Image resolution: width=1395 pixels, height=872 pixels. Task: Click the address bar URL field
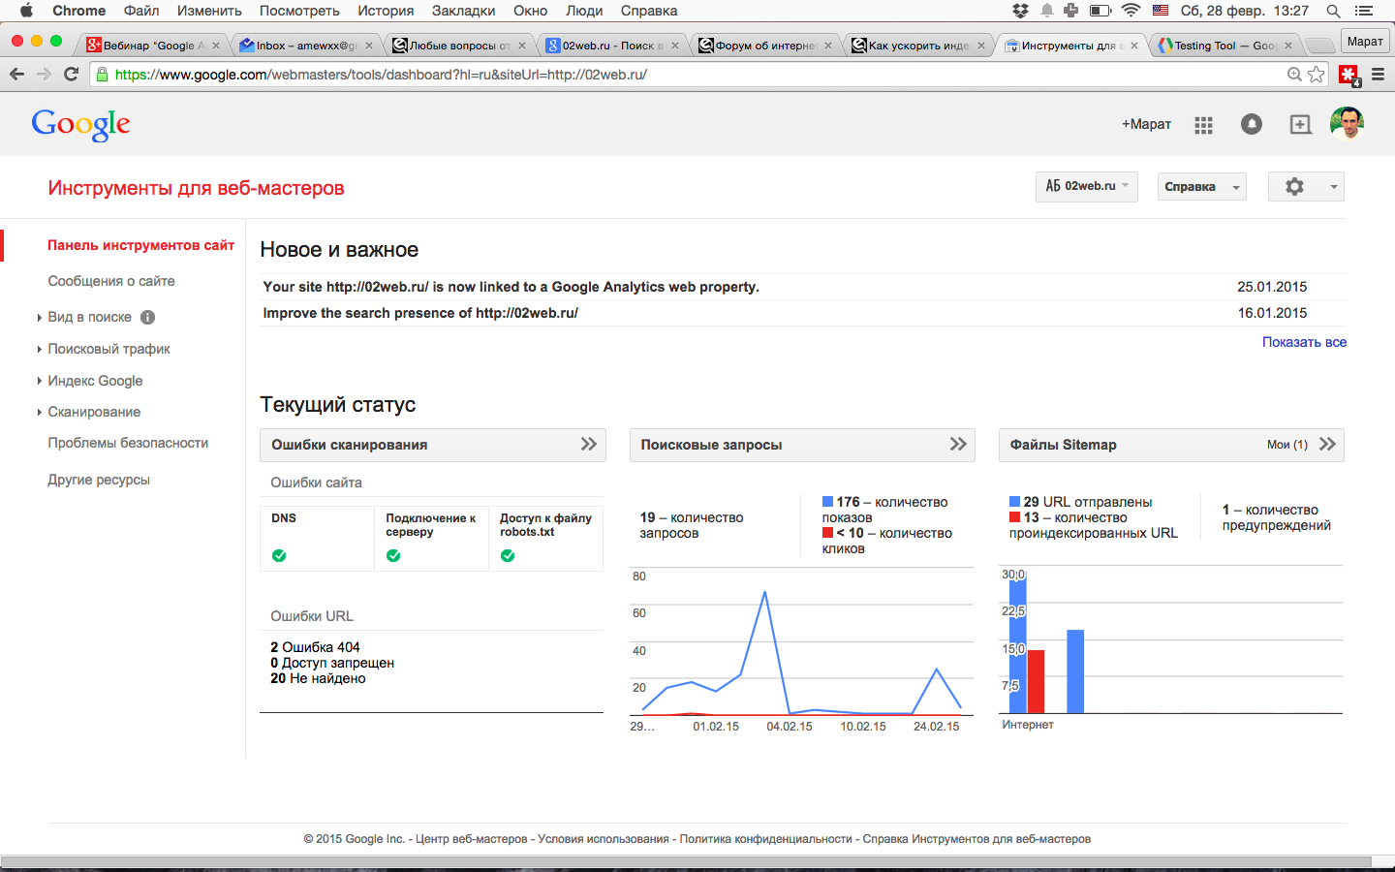point(678,75)
